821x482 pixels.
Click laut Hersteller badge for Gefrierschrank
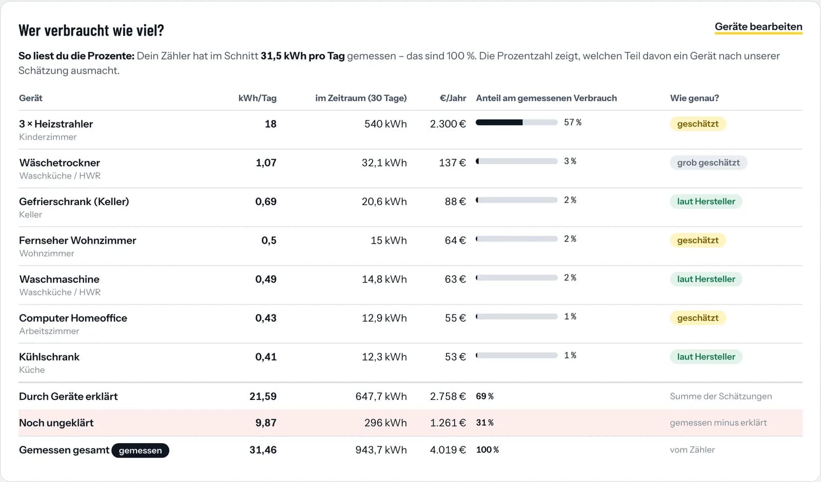pyautogui.click(x=706, y=202)
